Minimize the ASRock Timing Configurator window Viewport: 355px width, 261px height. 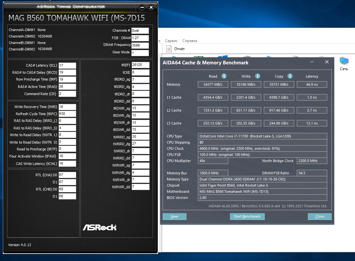tap(142, 7)
